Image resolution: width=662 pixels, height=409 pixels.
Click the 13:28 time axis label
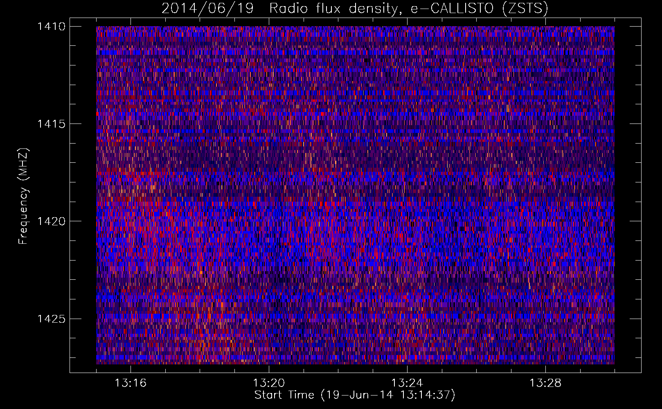pyautogui.click(x=545, y=383)
